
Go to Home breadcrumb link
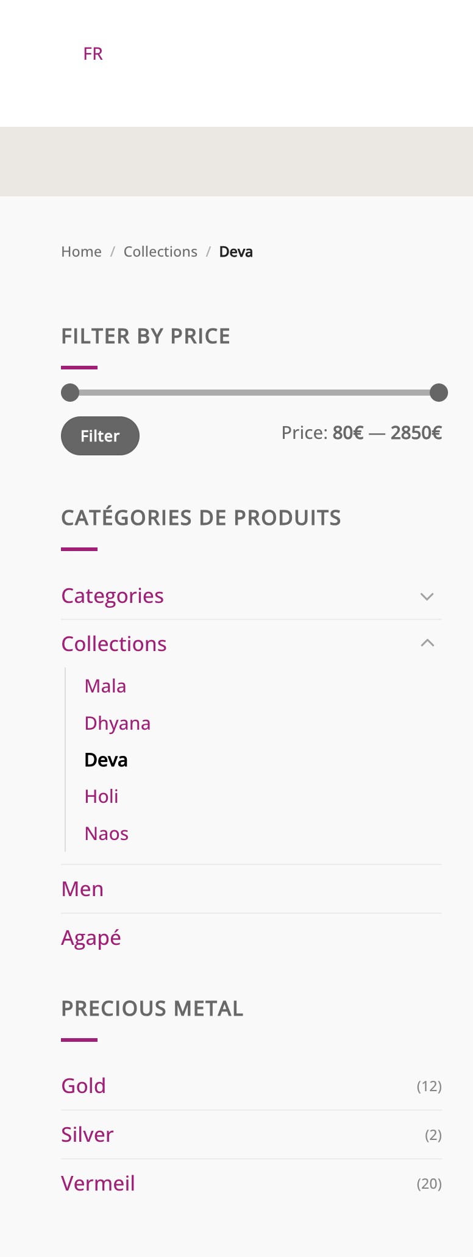[x=81, y=252]
